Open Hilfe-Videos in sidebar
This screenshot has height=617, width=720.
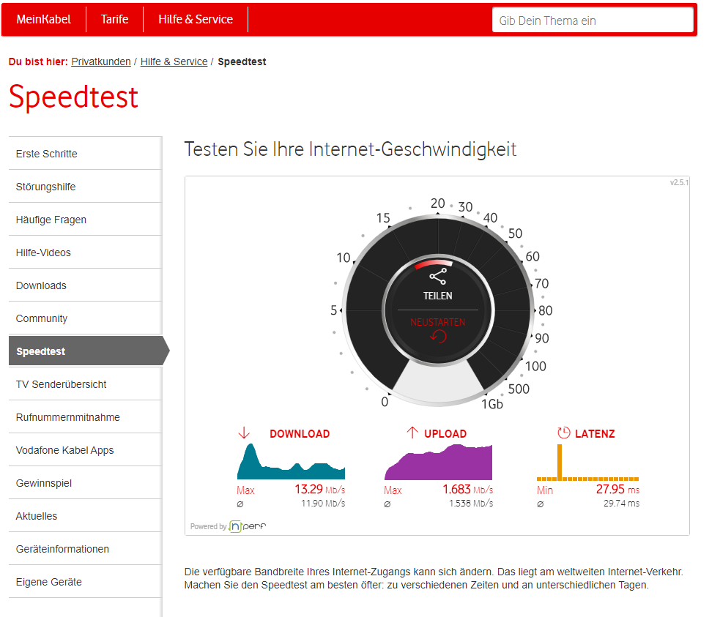point(86,253)
